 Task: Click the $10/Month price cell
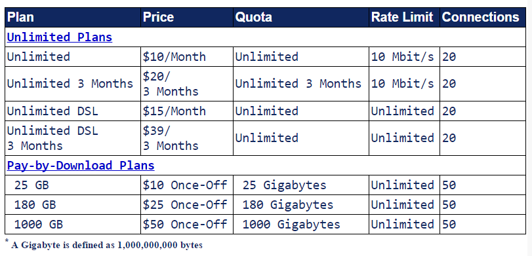tap(186, 56)
